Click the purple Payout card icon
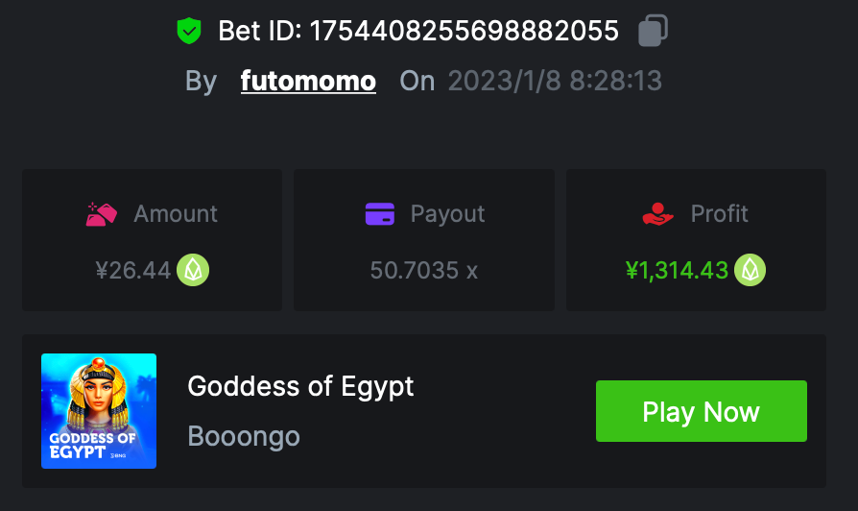 pos(381,213)
